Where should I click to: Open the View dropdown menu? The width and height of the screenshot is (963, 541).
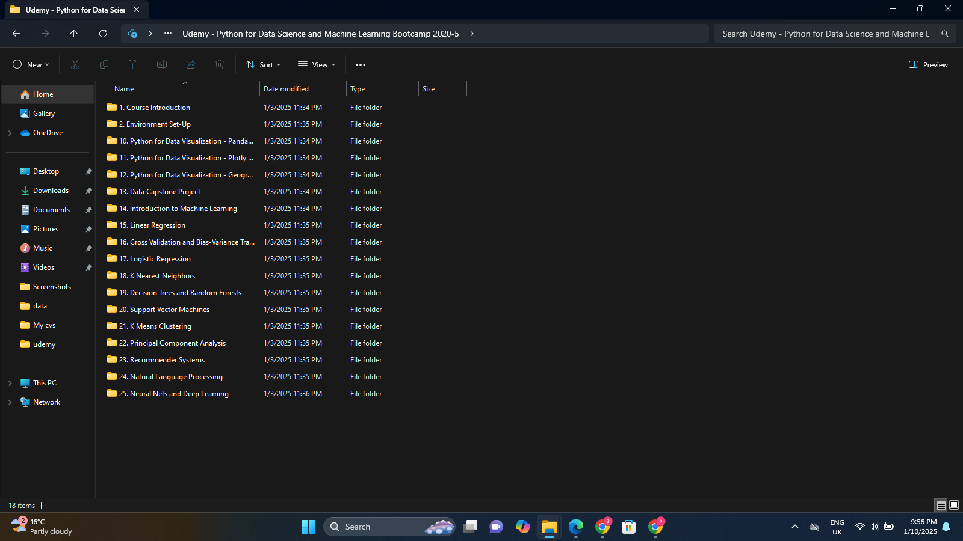[x=317, y=64]
